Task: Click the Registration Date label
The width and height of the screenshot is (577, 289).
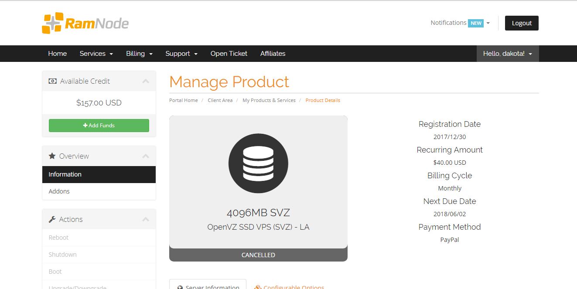Action: click(x=450, y=124)
